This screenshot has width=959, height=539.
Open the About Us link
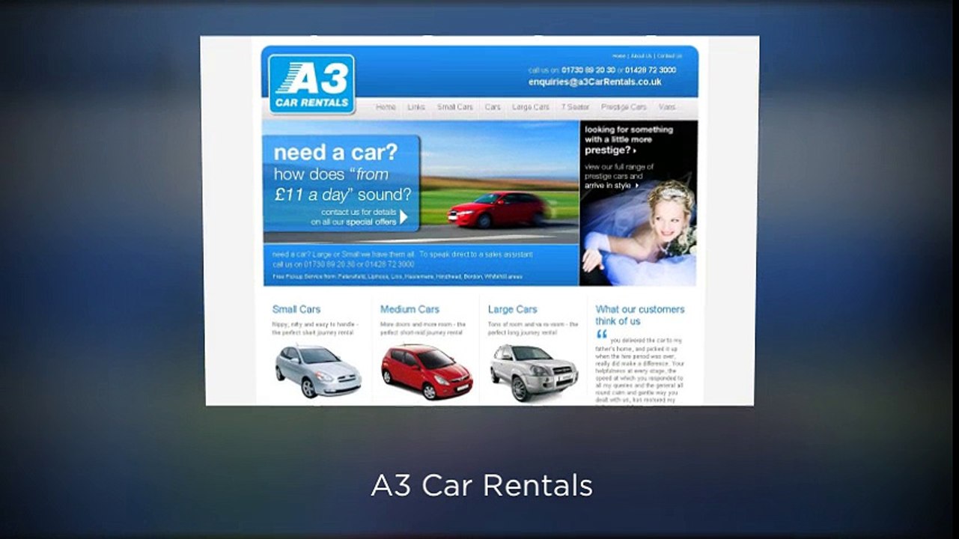point(641,56)
